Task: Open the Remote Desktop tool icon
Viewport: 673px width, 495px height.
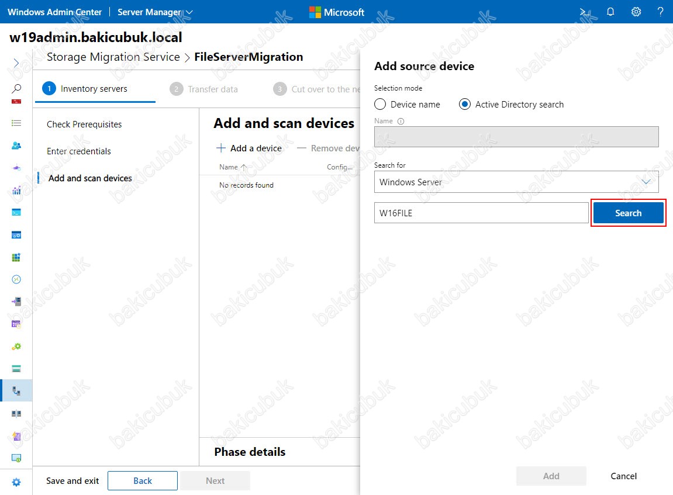Action: [16, 279]
